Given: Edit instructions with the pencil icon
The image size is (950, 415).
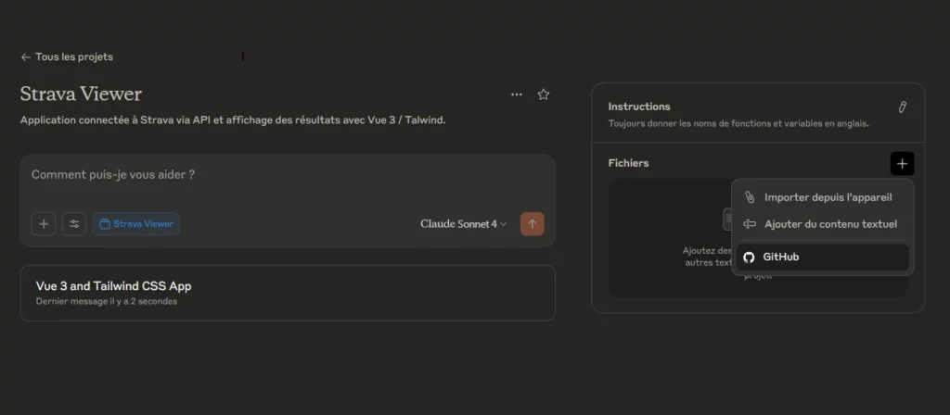Looking at the screenshot, I should [x=902, y=107].
